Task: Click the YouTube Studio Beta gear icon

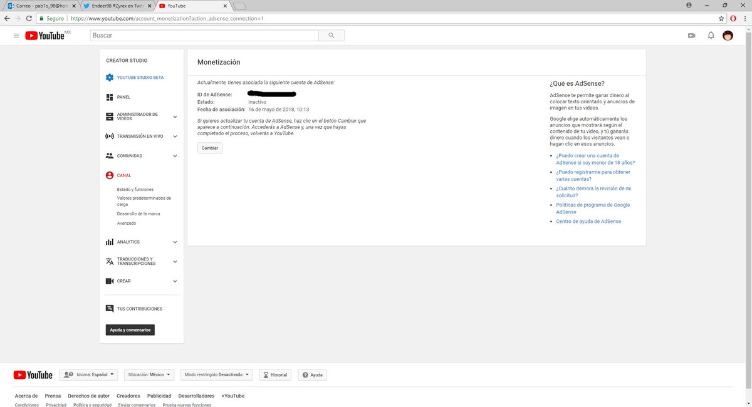Action: [110, 78]
